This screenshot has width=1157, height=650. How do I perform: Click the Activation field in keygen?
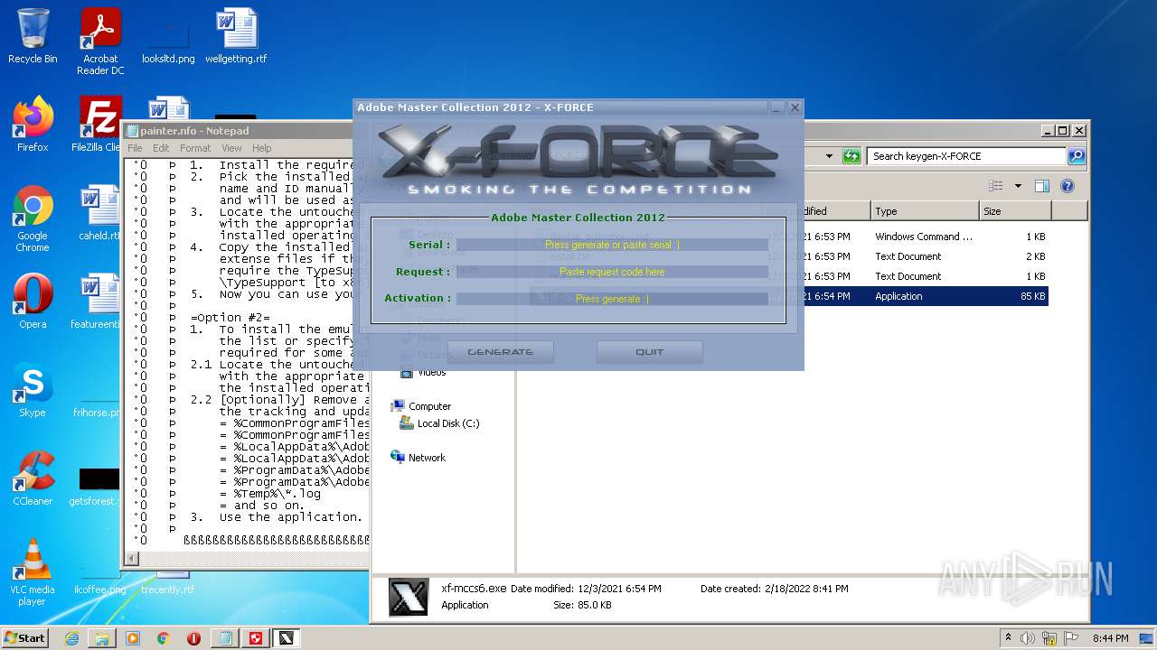[612, 299]
